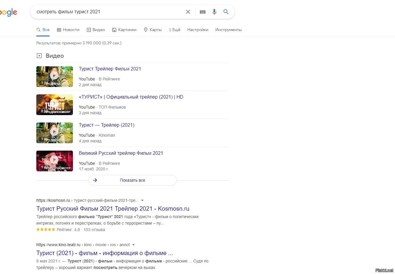Screen dimensions: 395x274
Task: Play the Великий Русский трейлер thumbnail
Action: [54, 161]
